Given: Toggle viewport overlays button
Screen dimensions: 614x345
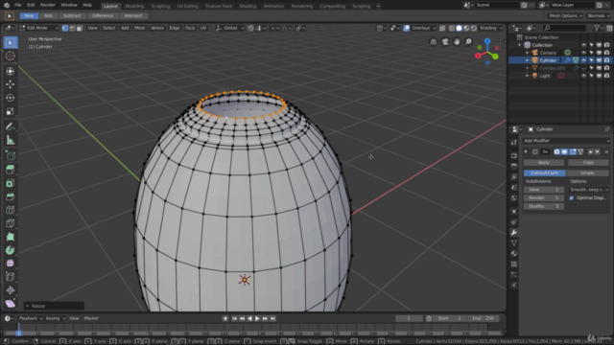Looking at the screenshot, I should (x=407, y=28).
